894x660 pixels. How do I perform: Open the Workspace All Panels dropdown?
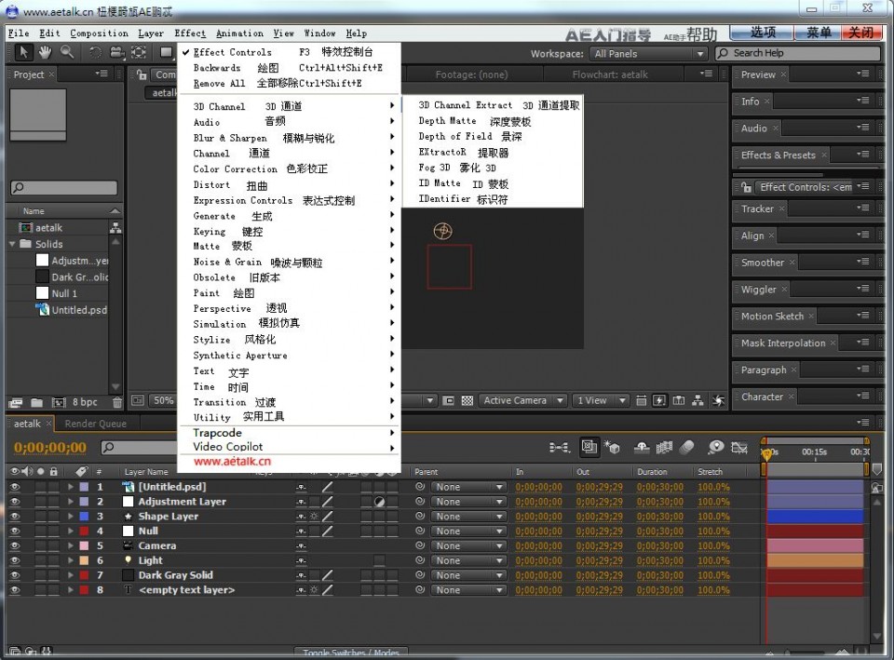click(x=648, y=54)
